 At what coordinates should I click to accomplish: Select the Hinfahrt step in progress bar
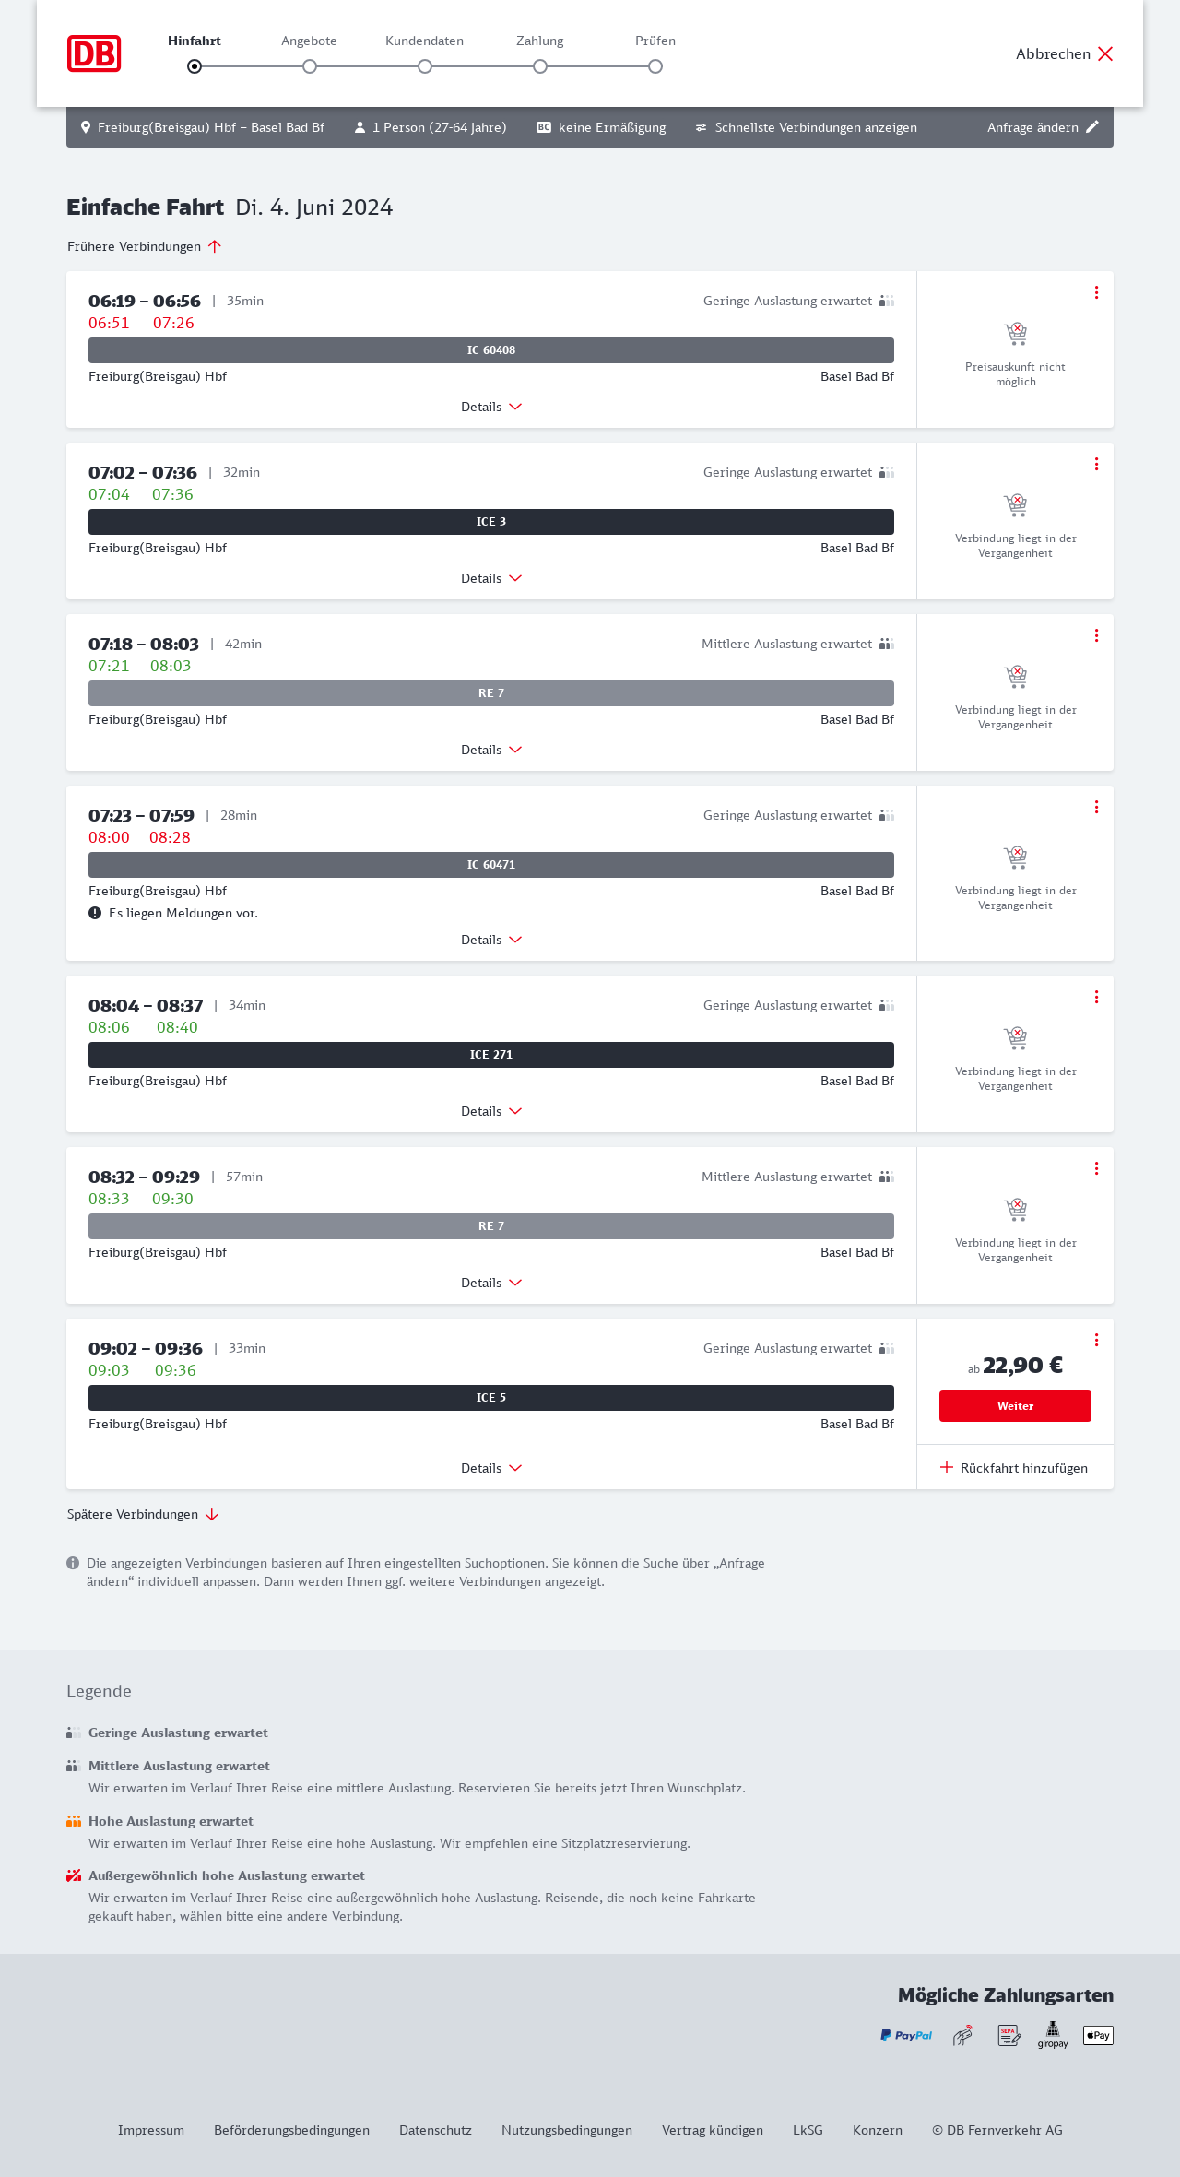point(195,66)
